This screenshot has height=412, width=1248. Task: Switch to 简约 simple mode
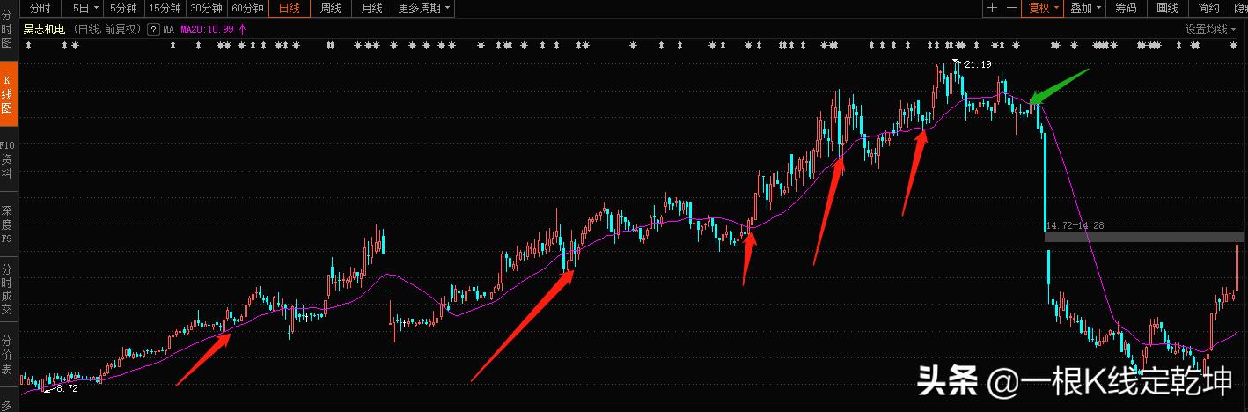click(1209, 8)
